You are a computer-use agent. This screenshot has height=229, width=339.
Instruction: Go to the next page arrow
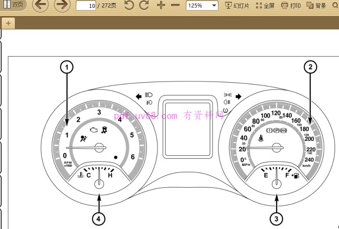coord(62,5)
